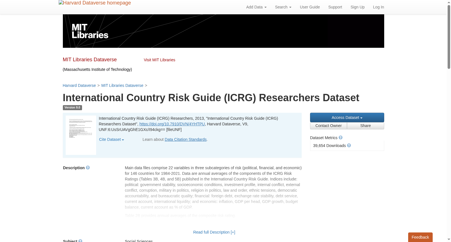Click Sign Up in navbar
The height and width of the screenshot is (242, 451).
pos(357,7)
